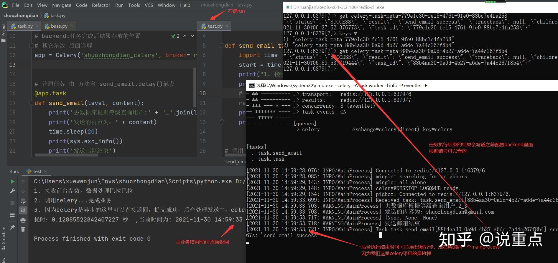Open the Help menu
558x263 pixels.
(185, 5)
